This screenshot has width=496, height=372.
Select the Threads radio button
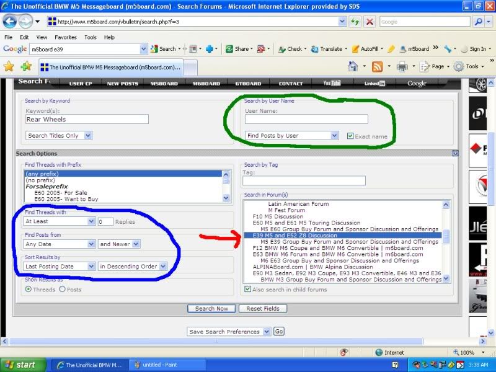pos(29,289)
